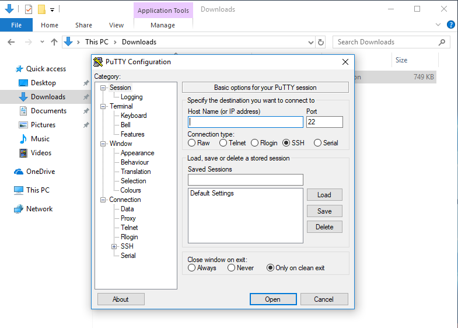Click pin icon beside Pictures

click(x=86, y=125)
